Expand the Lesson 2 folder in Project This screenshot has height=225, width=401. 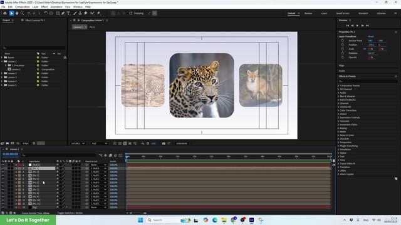coord(2,74)
